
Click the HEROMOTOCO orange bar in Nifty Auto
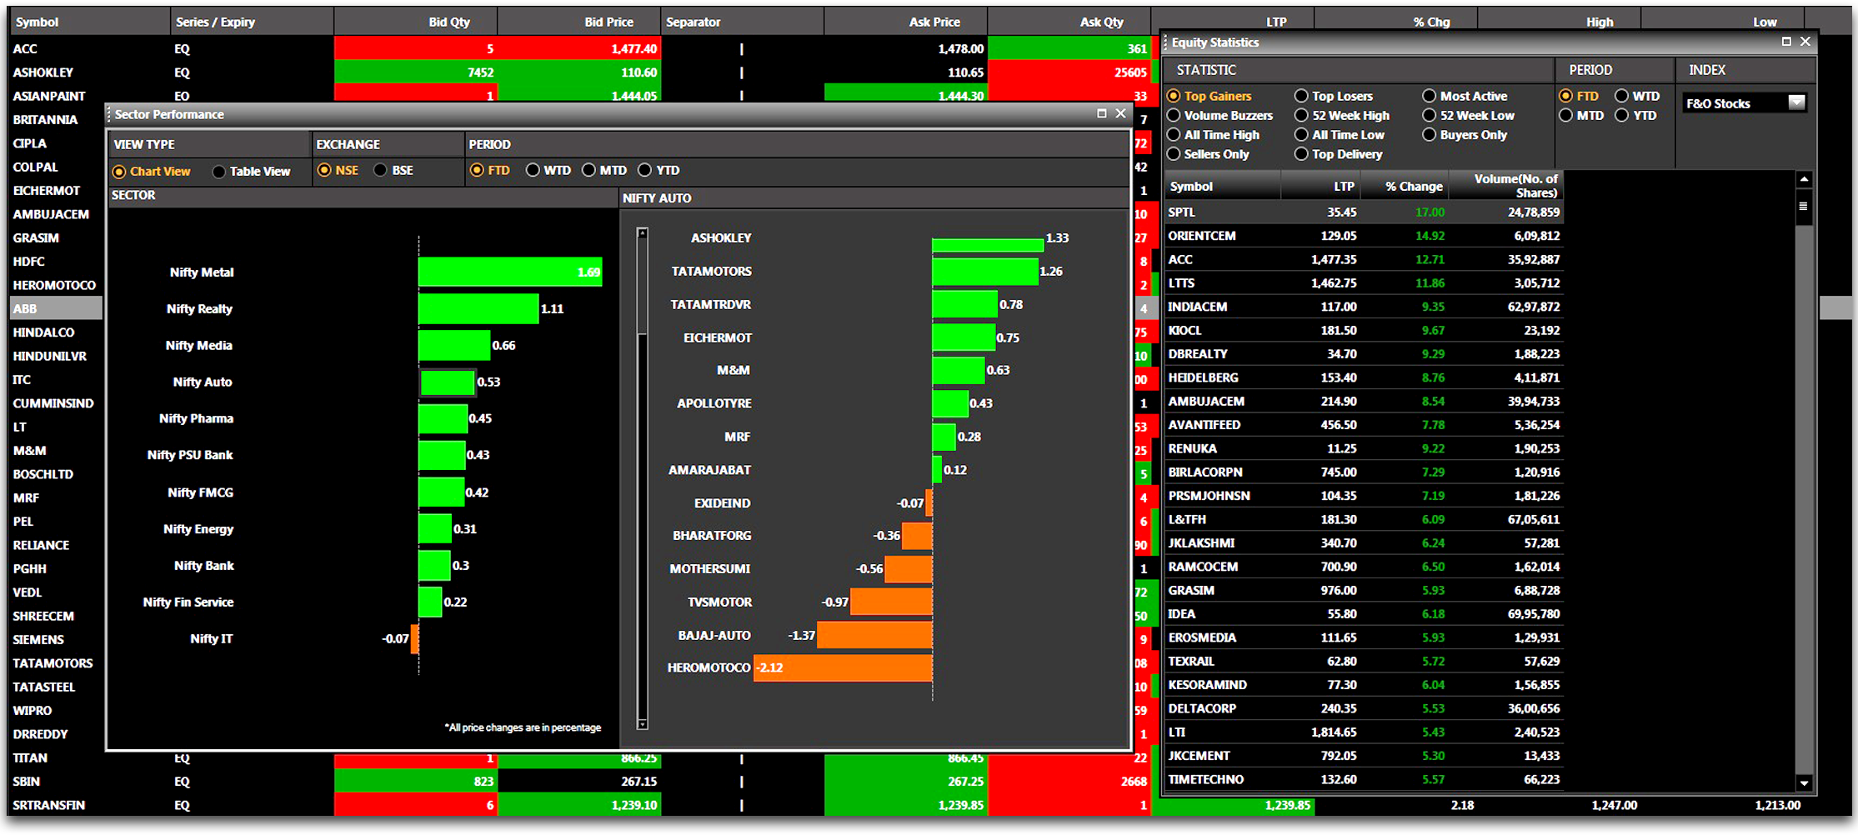(x=843, y=667)
